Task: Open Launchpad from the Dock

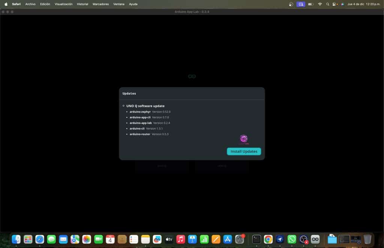Action: 28,239
